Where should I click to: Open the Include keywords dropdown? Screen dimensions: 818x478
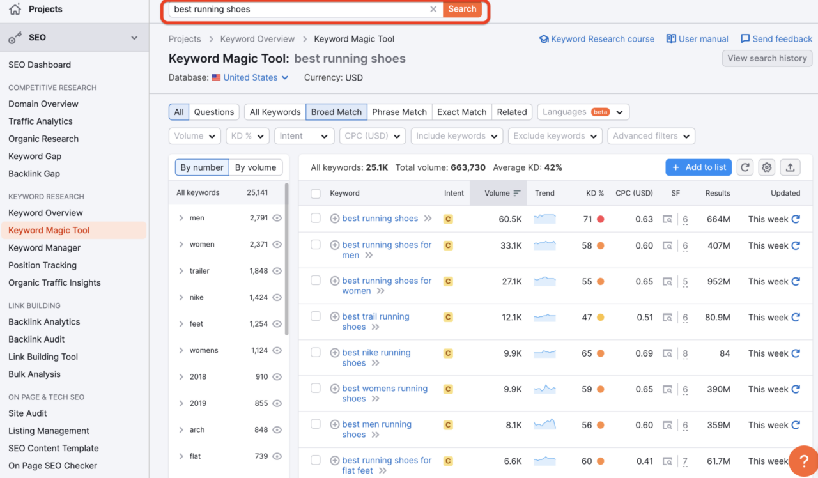click(456, 136)
